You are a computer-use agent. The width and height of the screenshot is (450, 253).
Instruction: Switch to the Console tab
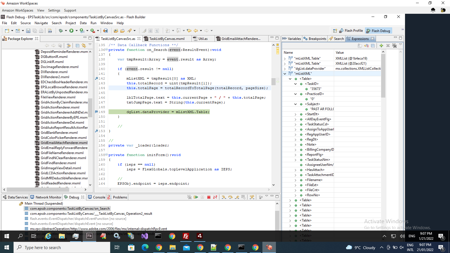coord(96,197)
